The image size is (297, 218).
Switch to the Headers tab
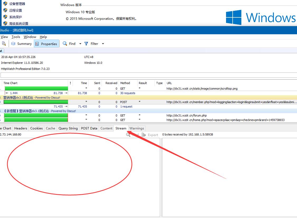(x=21, y=128)
